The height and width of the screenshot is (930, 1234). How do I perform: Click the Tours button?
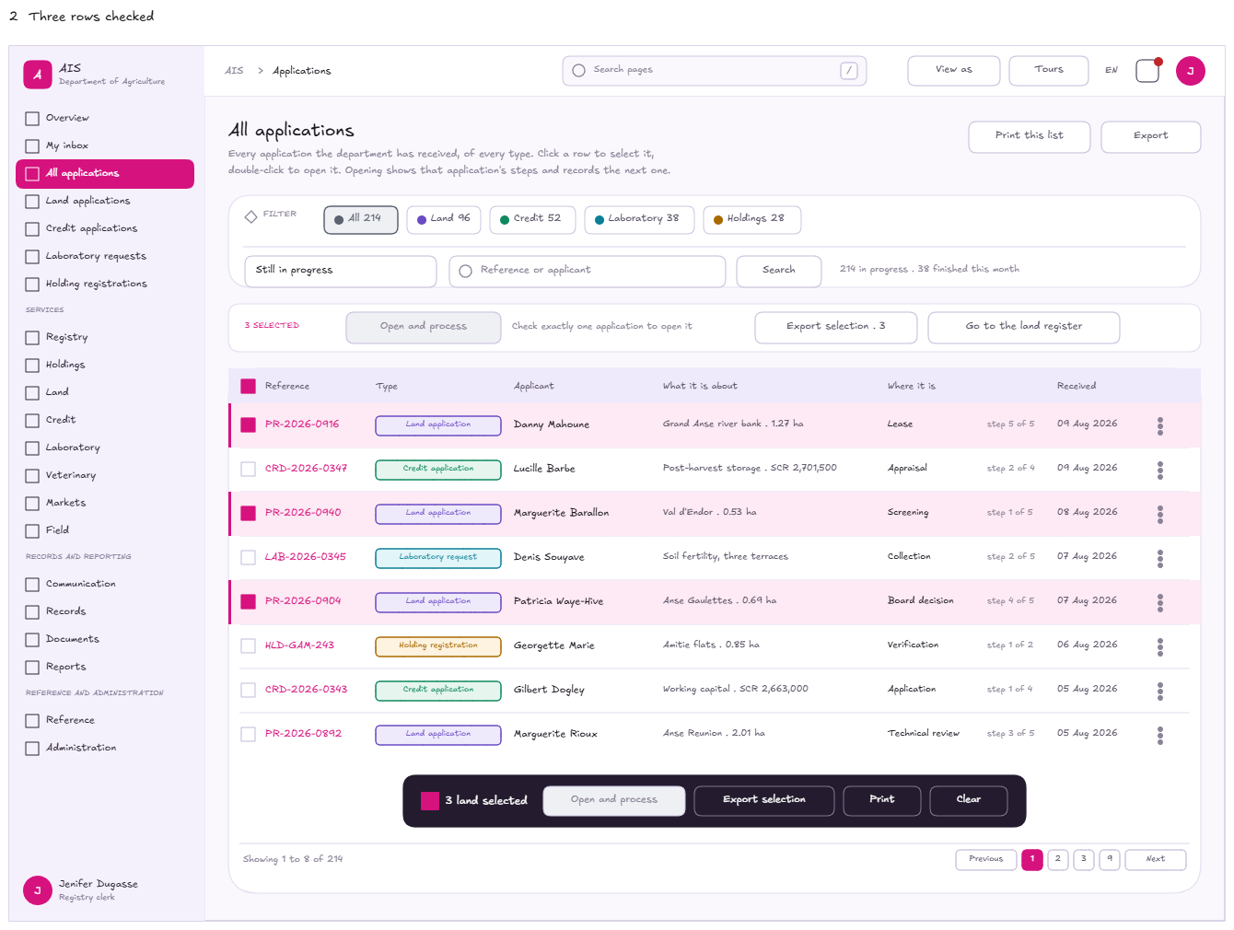tap(1048, 70)
